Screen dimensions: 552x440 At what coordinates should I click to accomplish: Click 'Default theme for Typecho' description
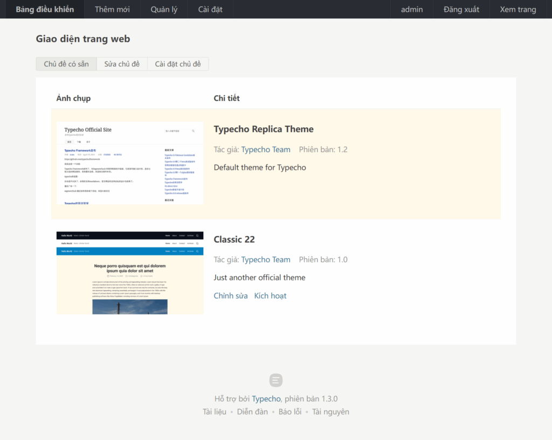point(260,168)
